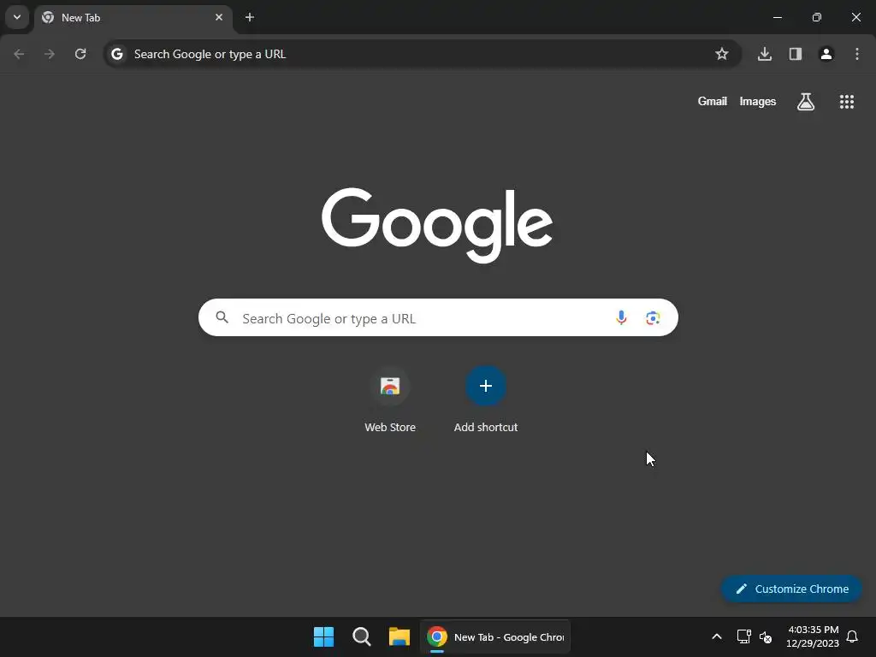The width and height of the screenshot is (876, 657).
Task: Start voice search with microphone
Action: click(x=621, y=318)
